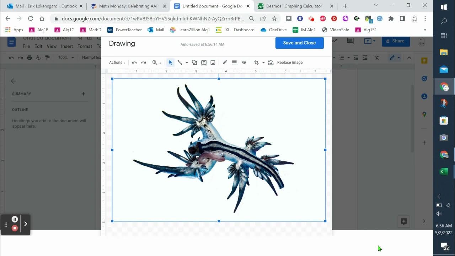This screenshot has width=455, height=256.
Task: Click the address bar URL
Action: click(x=153, y=18)
